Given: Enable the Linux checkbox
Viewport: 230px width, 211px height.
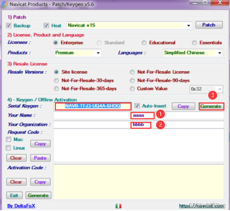Looking at the screenshot, I should pyautogui.click(x=8, y=148).
